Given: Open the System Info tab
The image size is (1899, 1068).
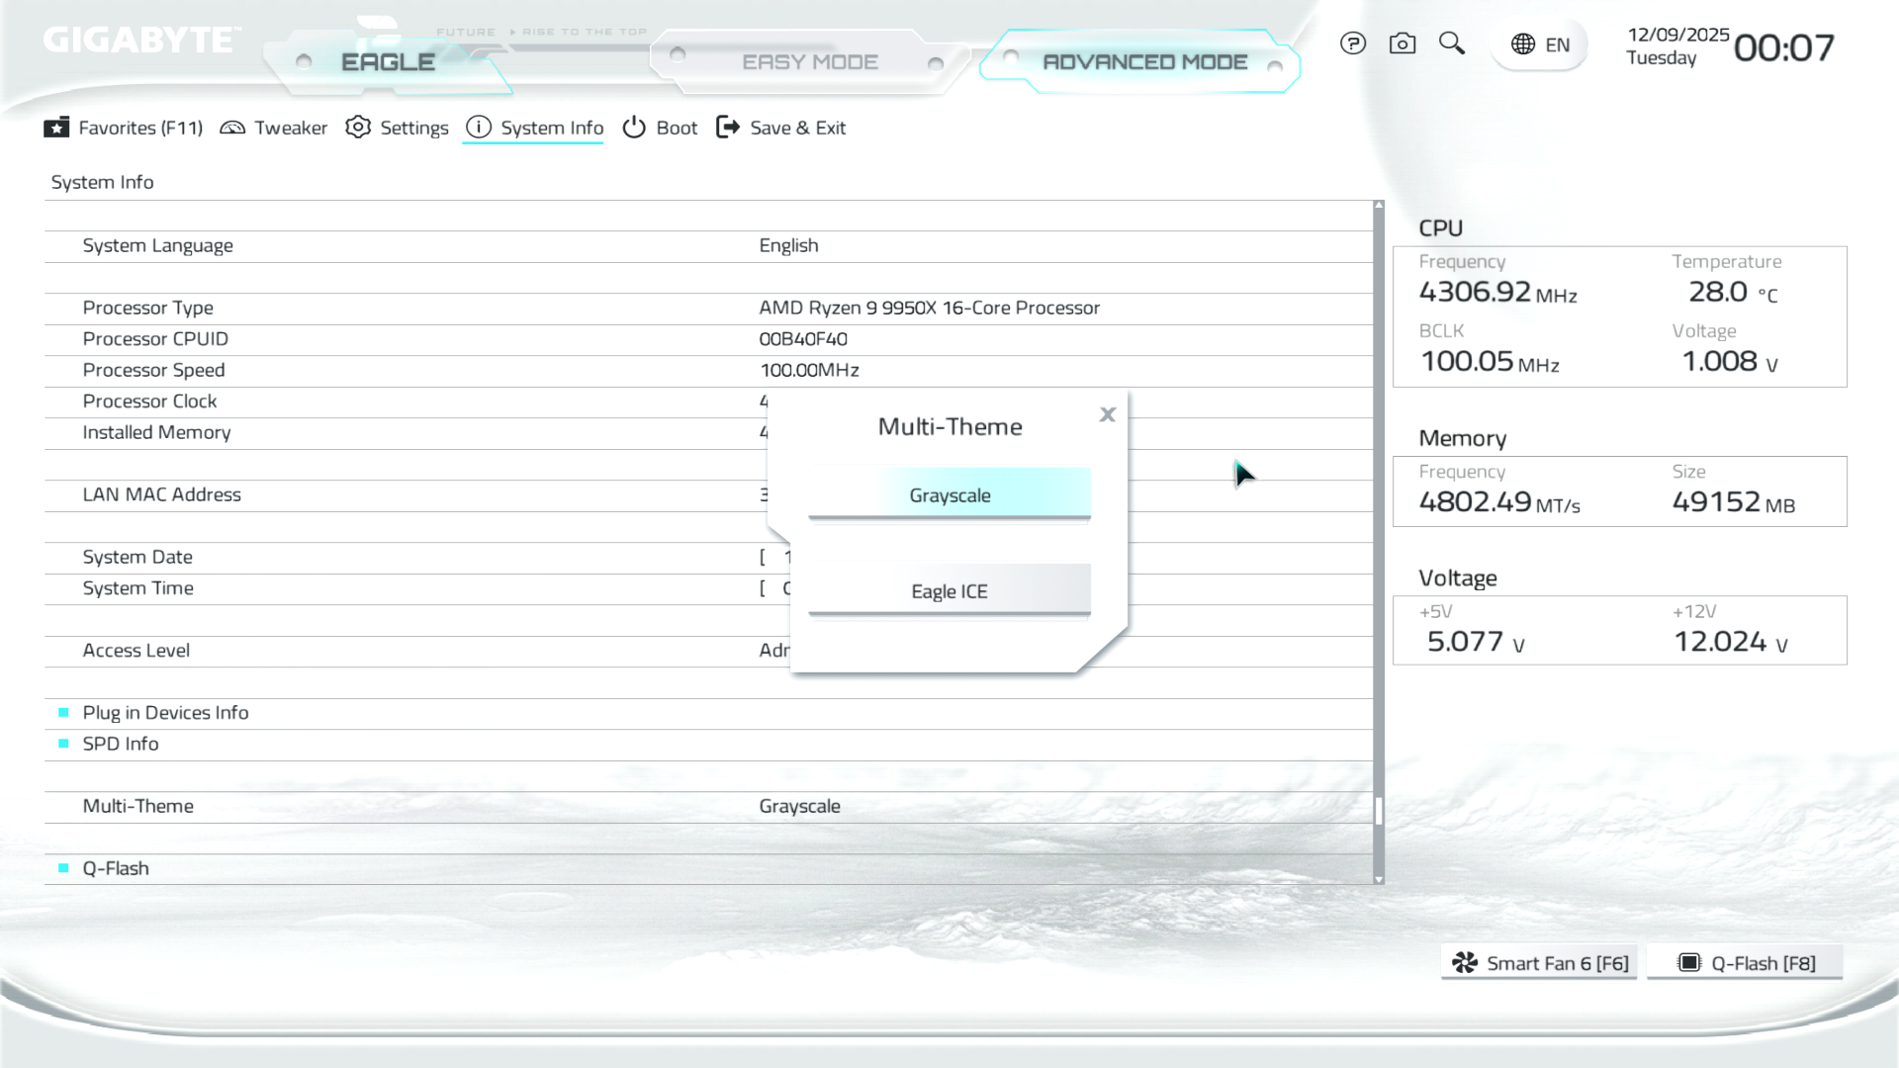Looking at the screenshot, I should [534, 128].
